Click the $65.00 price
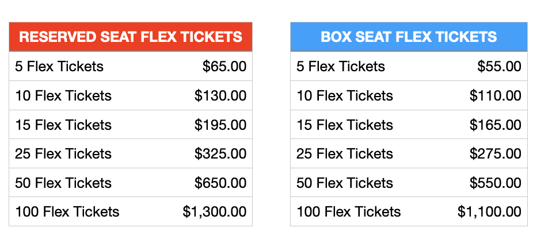Screen dimensions: 548x247 pyautogui.click(x=224, y=66)
